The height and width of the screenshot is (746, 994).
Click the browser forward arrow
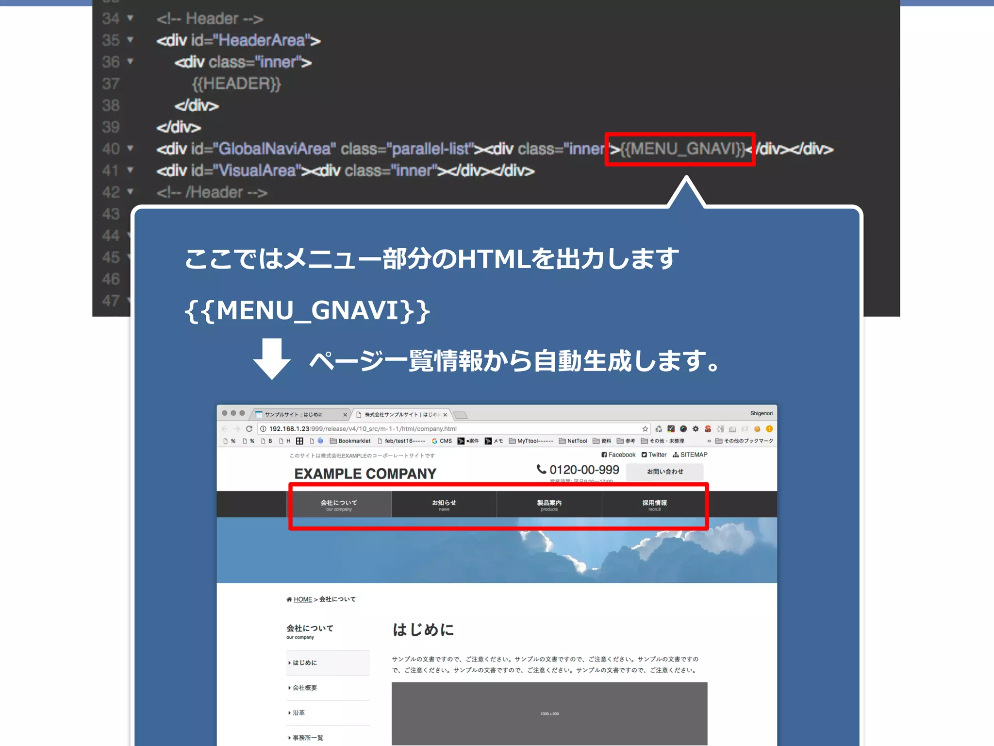[236, 428]
